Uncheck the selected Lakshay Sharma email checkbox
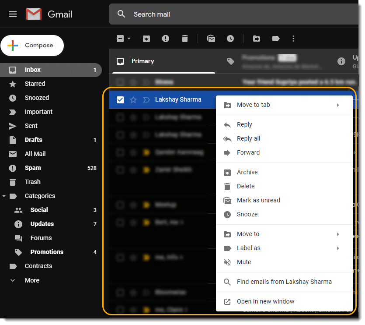Viewport: 365px width, 325px height. click(120, 100)
